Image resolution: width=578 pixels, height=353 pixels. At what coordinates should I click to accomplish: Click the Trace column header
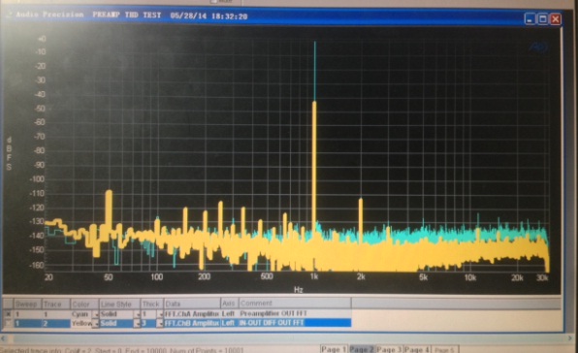point(55,304)
